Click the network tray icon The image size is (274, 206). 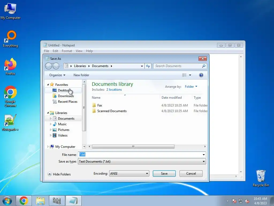[241, 201]
